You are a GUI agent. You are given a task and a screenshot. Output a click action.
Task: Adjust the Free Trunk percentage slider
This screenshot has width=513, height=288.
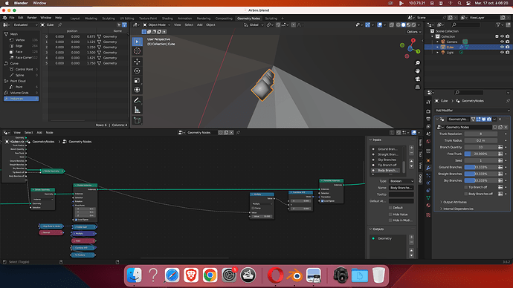[481, 154]
